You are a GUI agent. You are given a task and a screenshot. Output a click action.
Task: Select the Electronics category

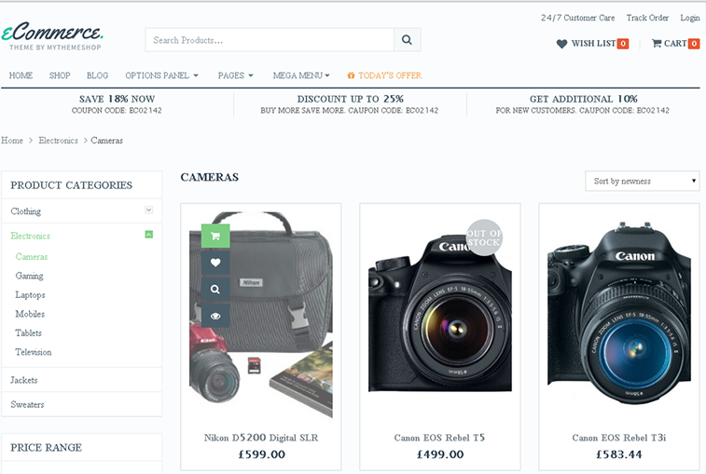point(30,236)
